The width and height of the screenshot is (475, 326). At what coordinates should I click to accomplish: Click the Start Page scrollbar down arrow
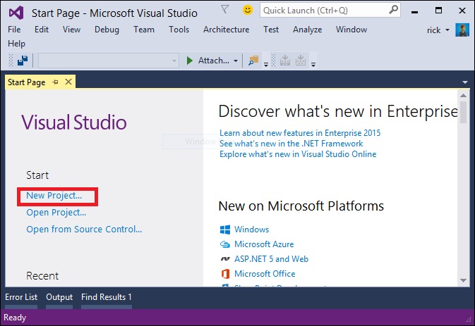pos(463,280)
